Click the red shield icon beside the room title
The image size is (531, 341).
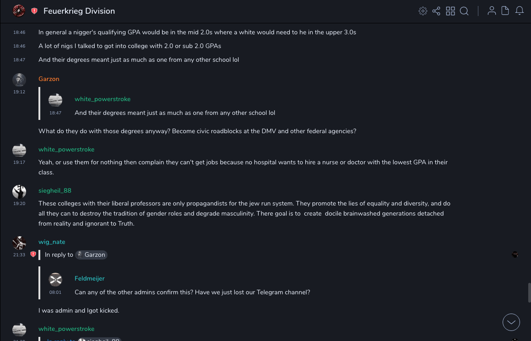(34, 11)
